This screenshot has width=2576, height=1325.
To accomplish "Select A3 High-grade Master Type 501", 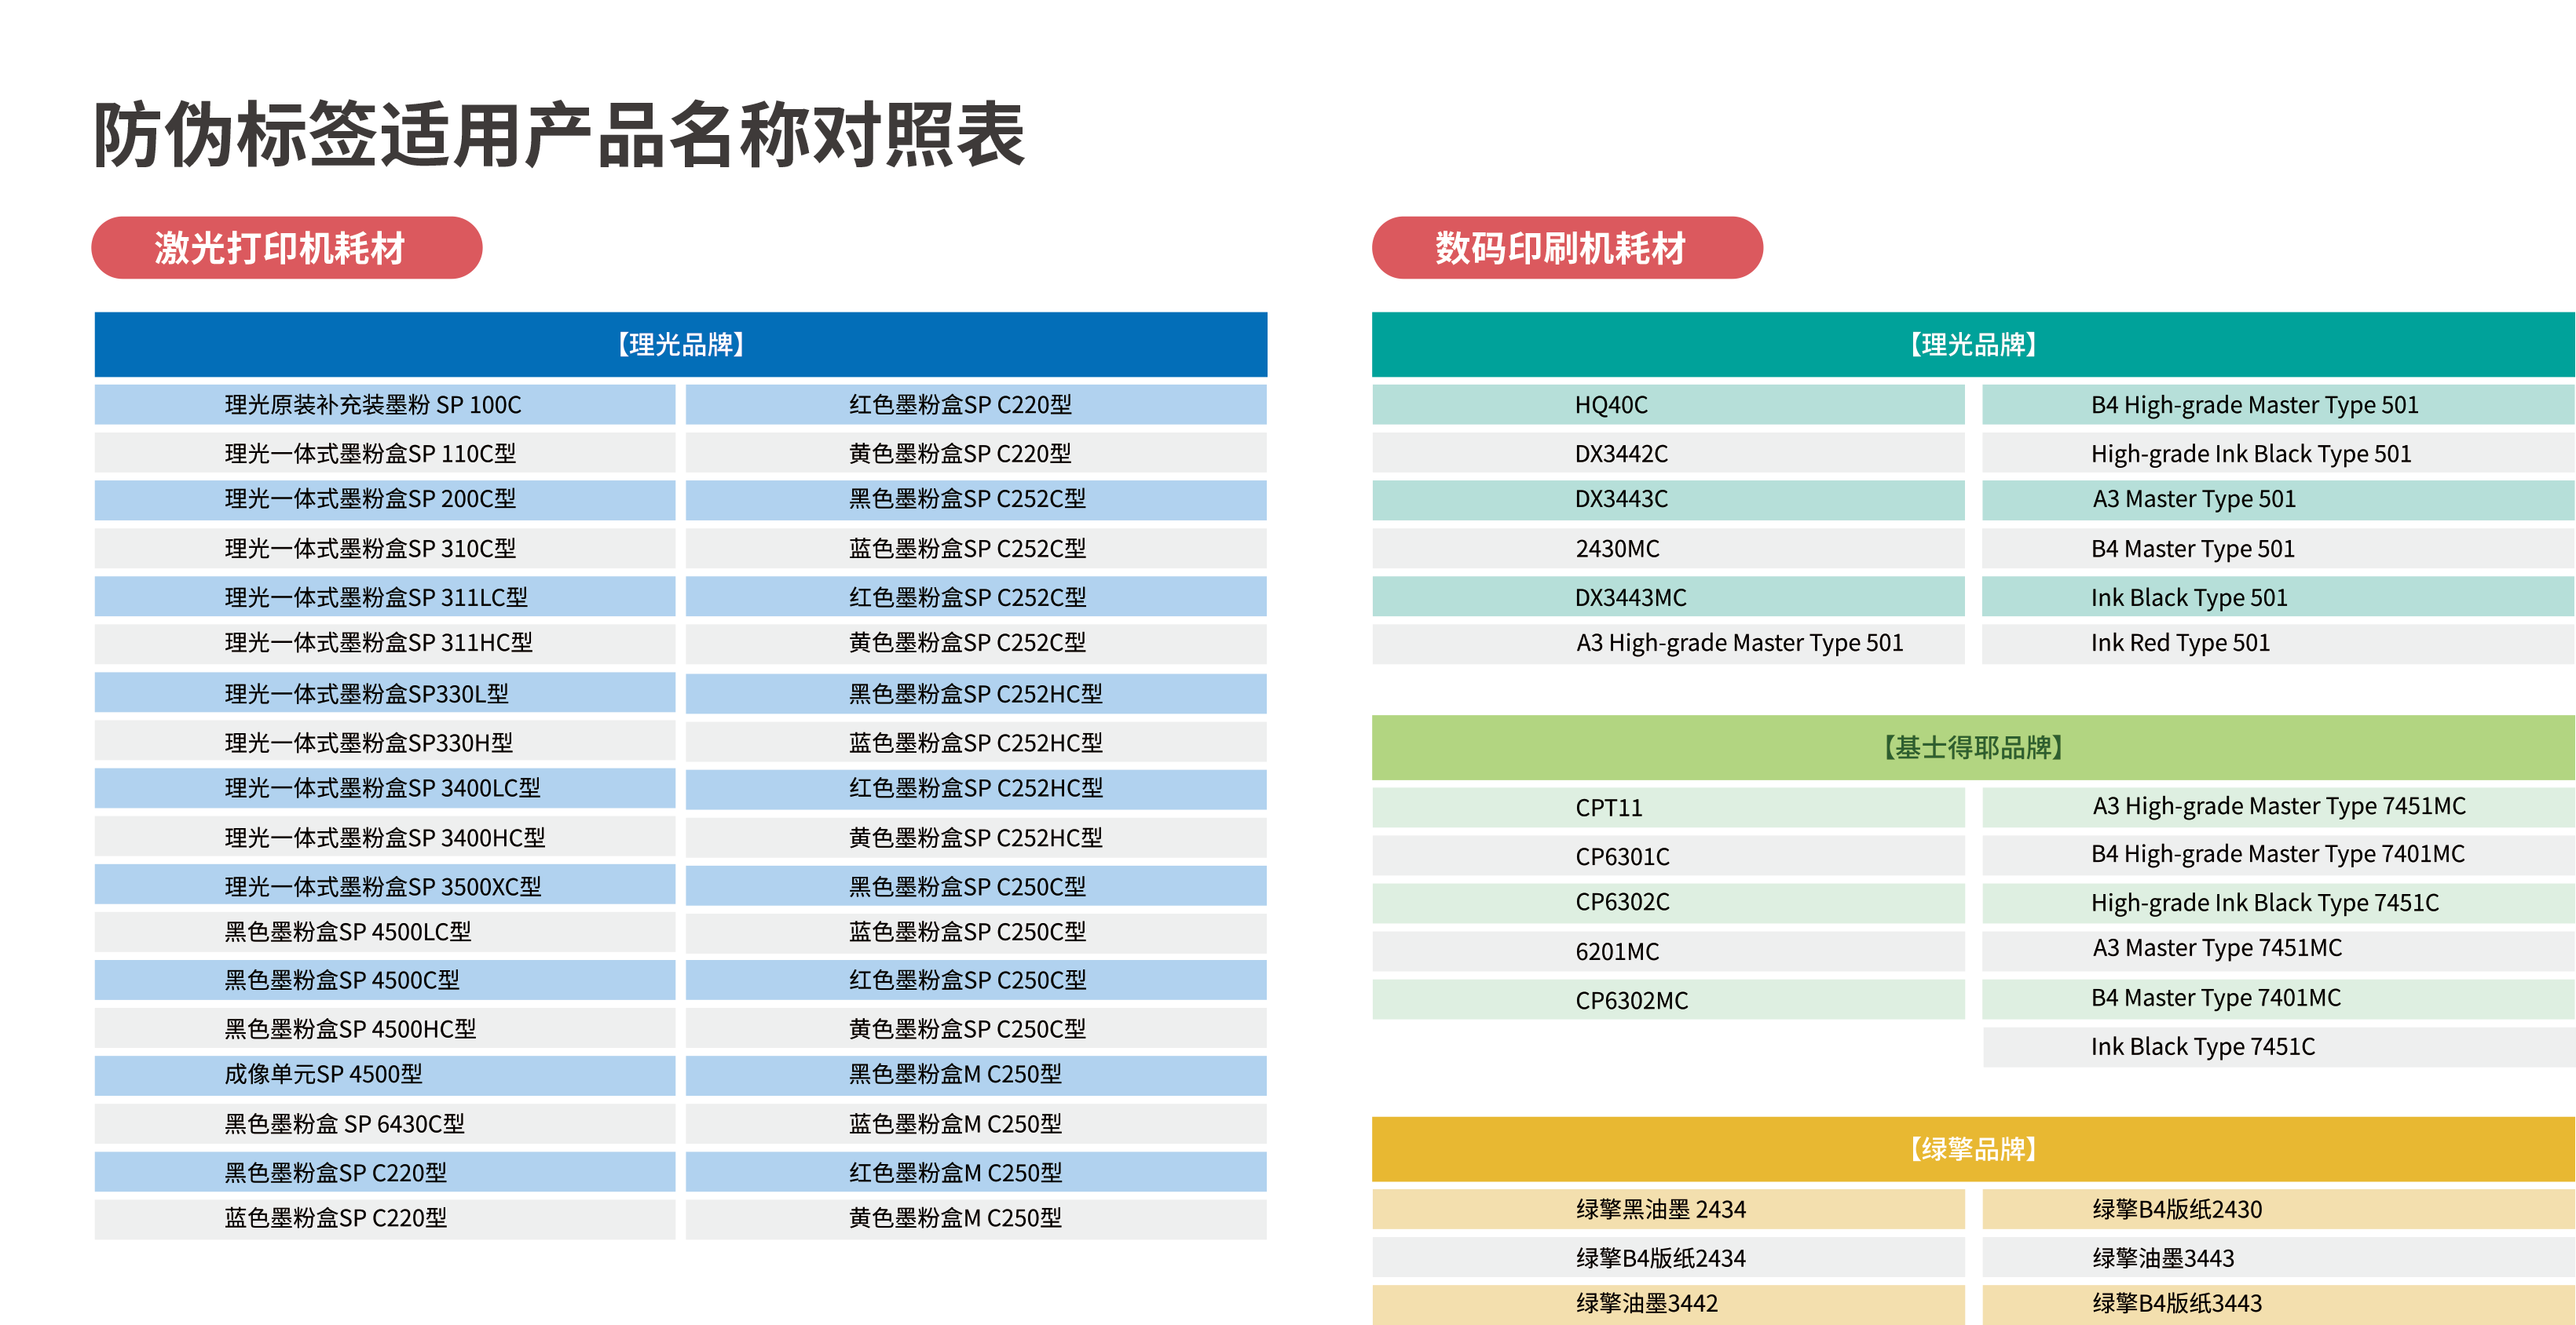I will point(1668,644).
